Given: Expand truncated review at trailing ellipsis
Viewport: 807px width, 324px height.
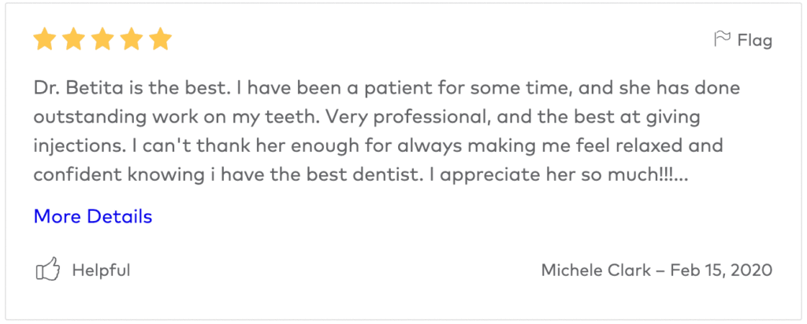Looking at the screenshot, I should coord(682,175).
